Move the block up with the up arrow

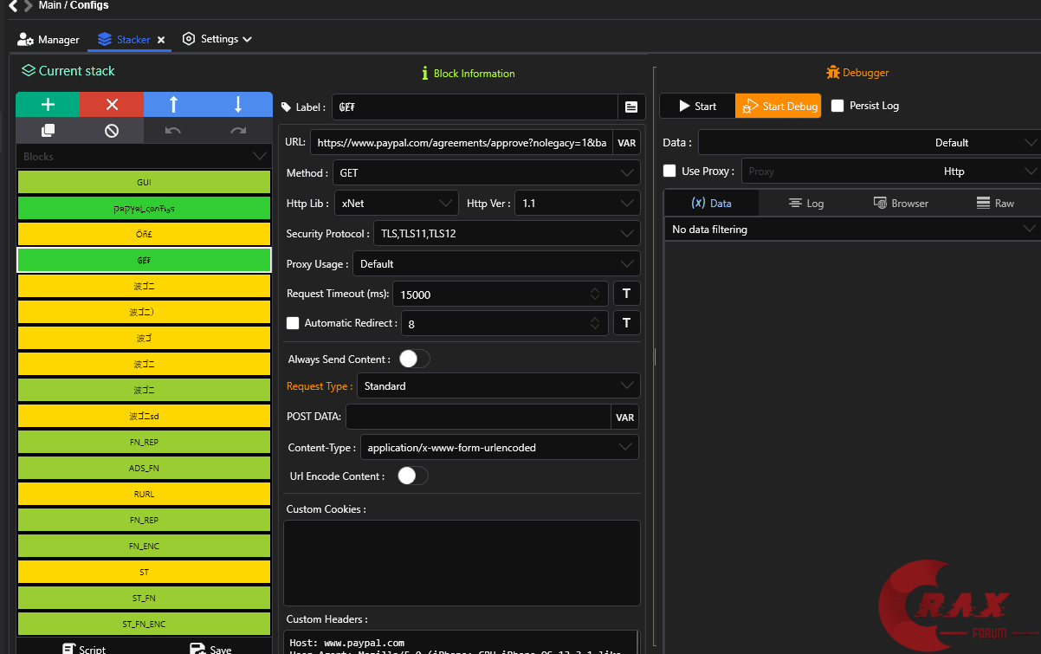[x=174, y=105]
